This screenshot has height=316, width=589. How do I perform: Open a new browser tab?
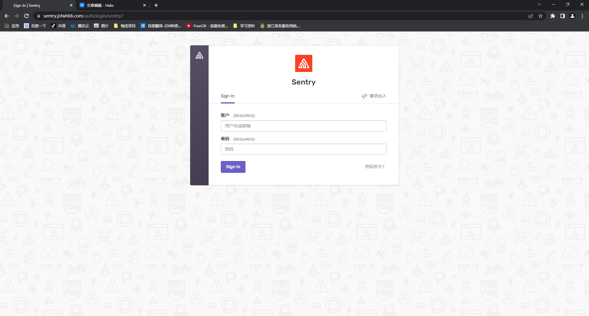click(x=156, y=5)
